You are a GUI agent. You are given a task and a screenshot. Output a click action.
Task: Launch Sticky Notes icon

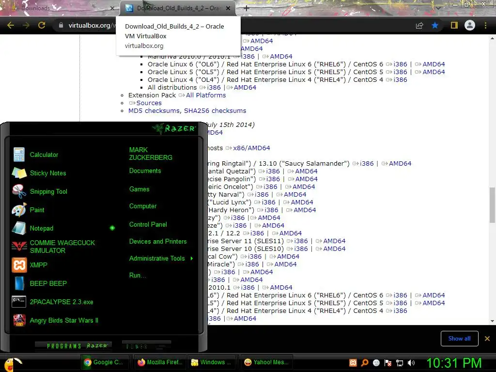[x=19, y=173]
